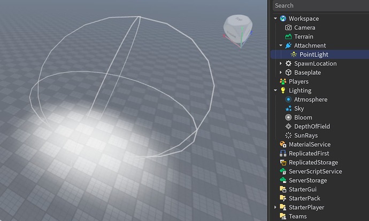369x221 pixels.
Task: Click the Attachment plug icon
Action: pos(288,45)
